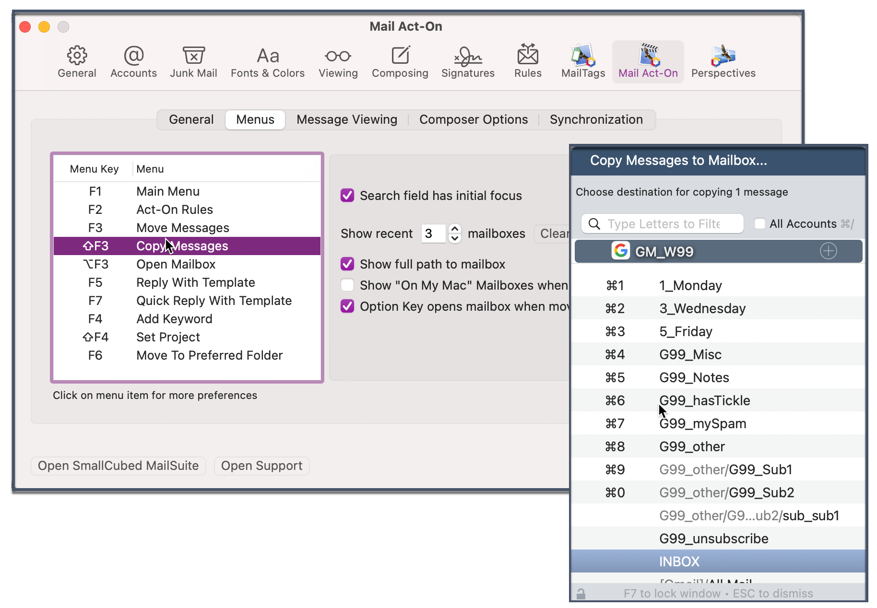Switch to the Menus sub-tab

(255, 119)
